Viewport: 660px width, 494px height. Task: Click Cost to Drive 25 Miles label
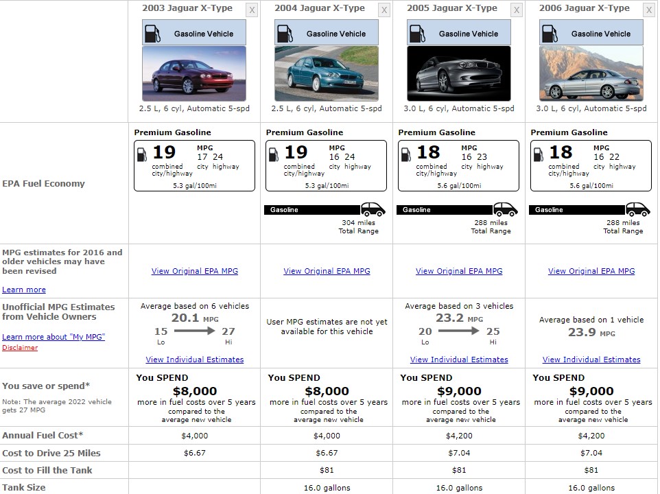pyautogui.click(x=51, y=453)
